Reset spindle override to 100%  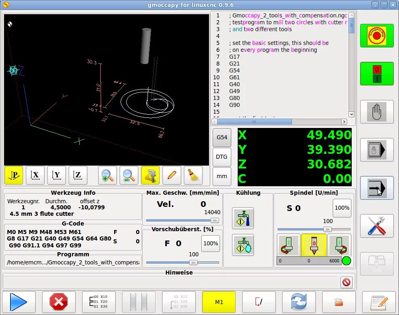342,208
